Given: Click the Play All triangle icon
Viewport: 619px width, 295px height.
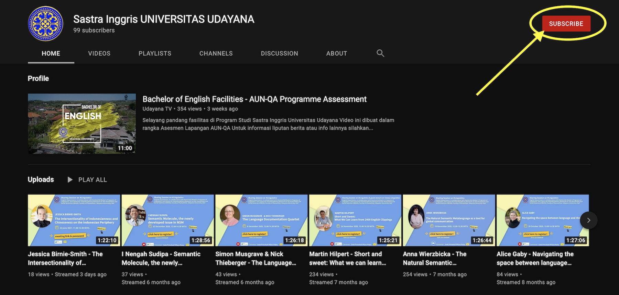Looking at the screenshot, I should click(70, 180).
